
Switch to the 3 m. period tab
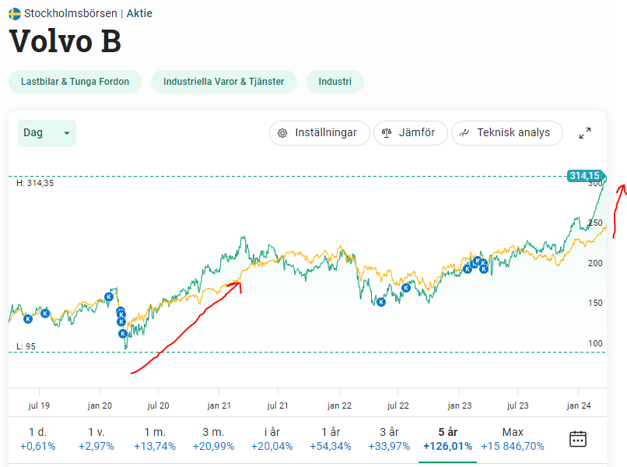(x=213, y=439)
